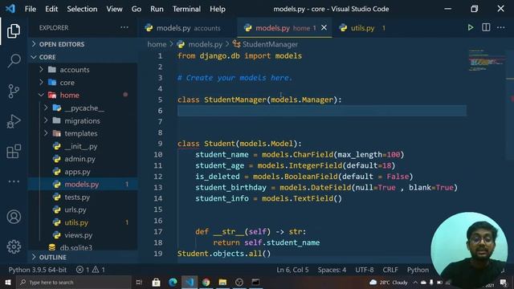Viewport: 514px width, 289px height.
Task: Run Python file with play button
Action: [471, 27]
